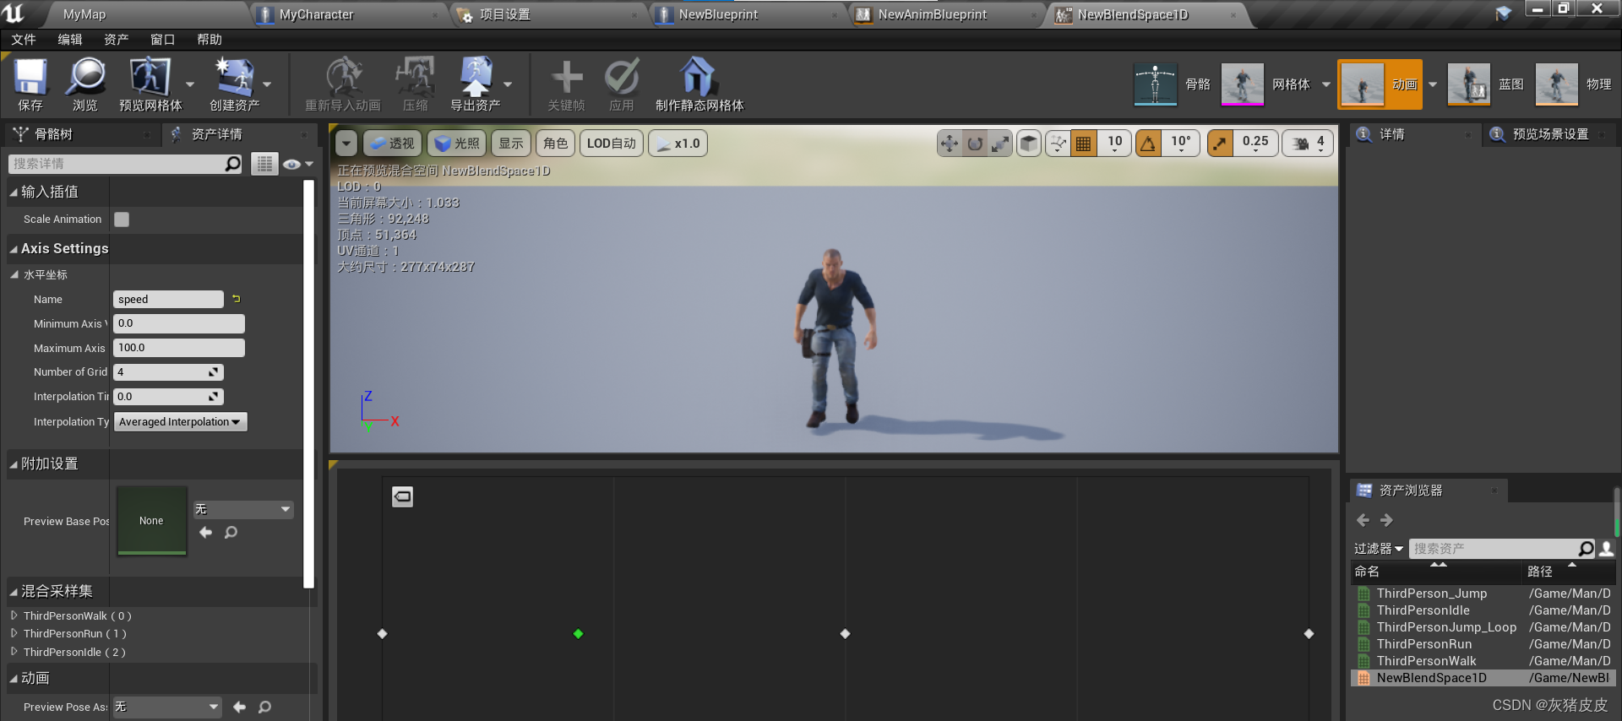This screenshot has height=721, width=1622.
Task: Click the 角色 character button in viewport
Action: click(x=556, y=144)
